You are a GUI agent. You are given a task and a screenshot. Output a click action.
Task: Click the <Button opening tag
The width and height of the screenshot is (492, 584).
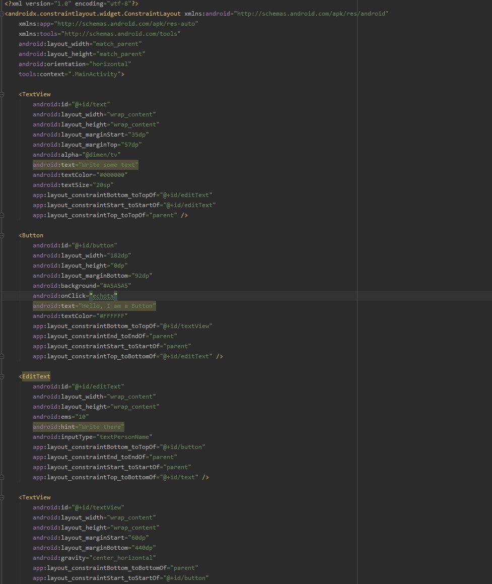tap(31, 235)
